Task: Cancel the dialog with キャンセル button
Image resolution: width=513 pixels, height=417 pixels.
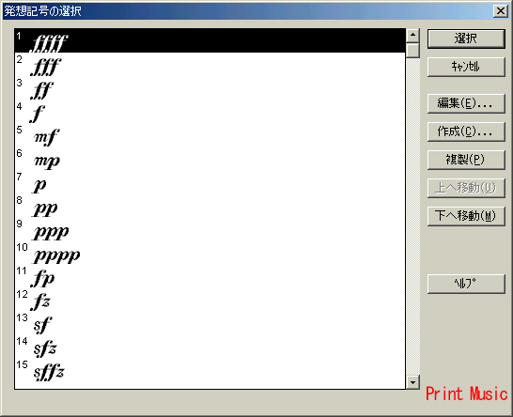Action: click(x=466, y=67)
